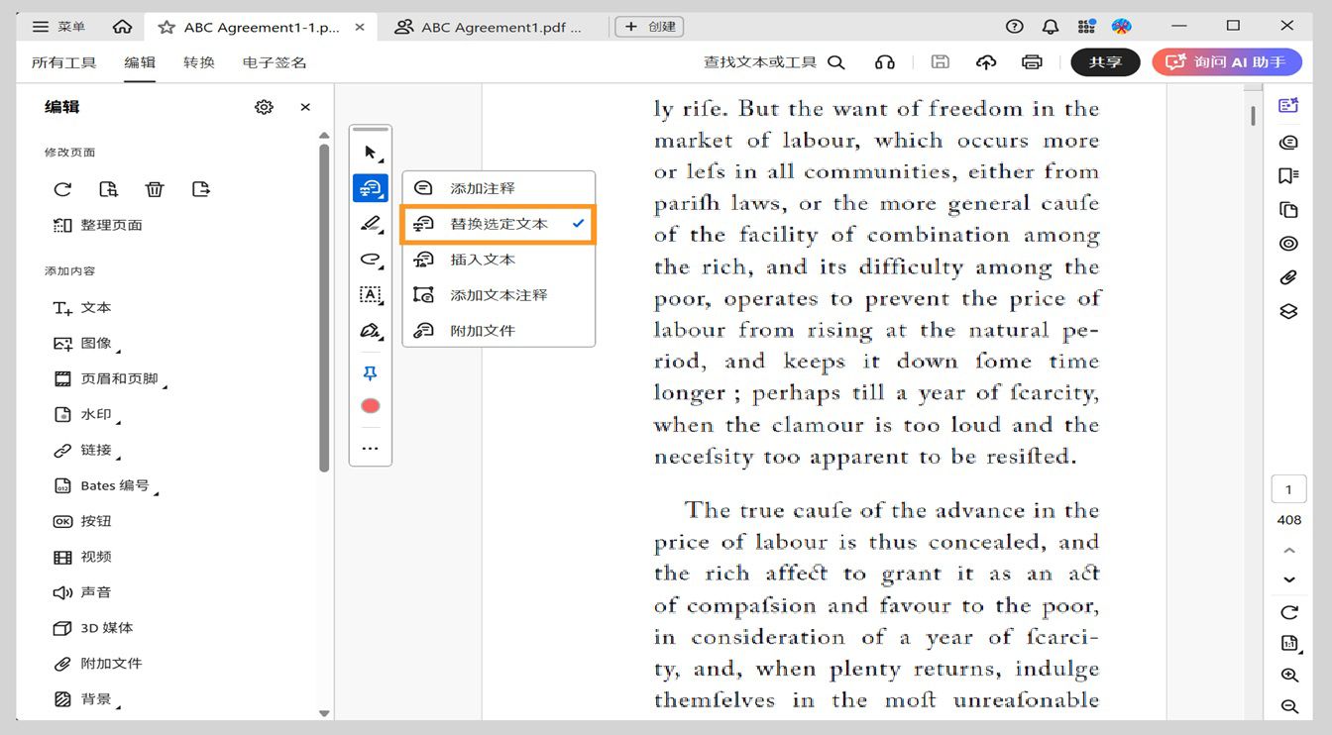This screenshot has width=1332, height=735.
Task: Open the apps grid icon
Action: click(1087, 27)
